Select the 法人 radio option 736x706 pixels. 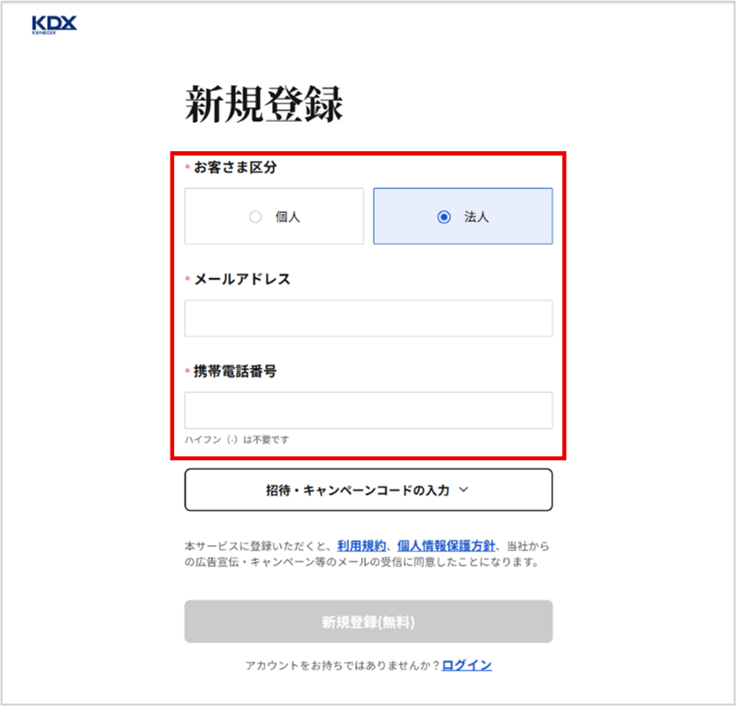(x=463, y=216)
